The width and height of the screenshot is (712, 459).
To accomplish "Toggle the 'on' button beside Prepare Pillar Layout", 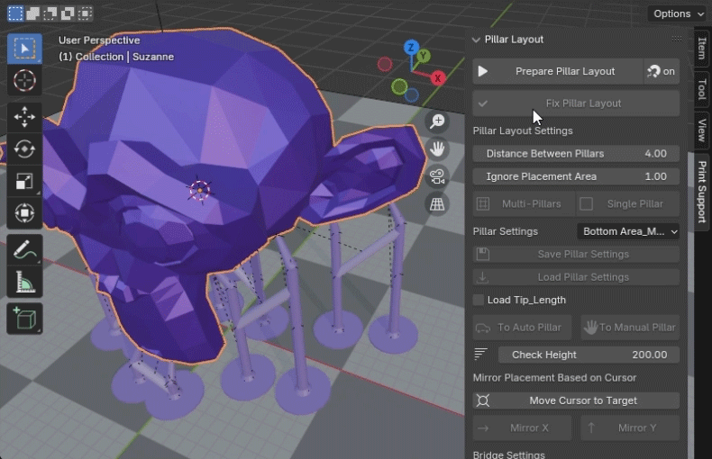I will click(x=662, y=71).
